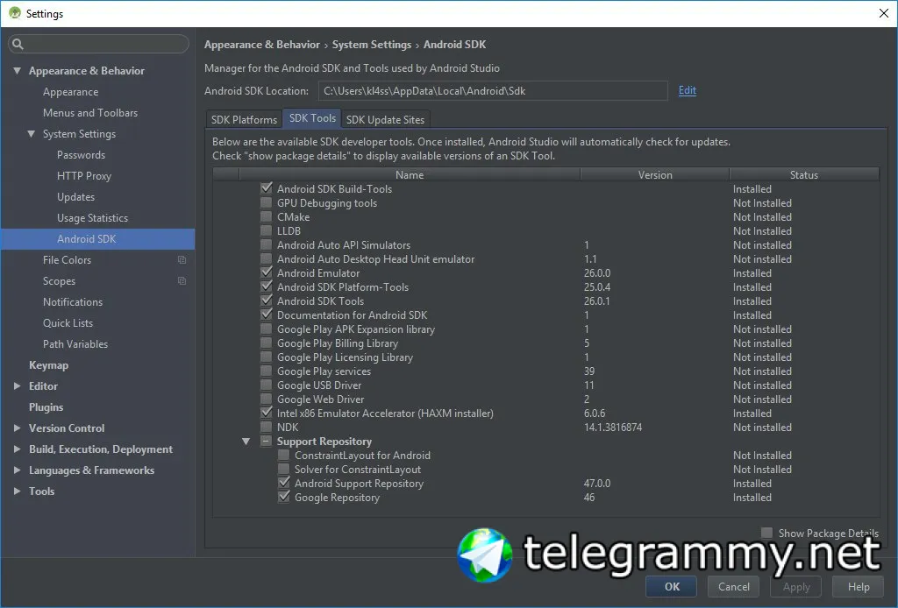Check the Google USB Driver checkbox

267,385
